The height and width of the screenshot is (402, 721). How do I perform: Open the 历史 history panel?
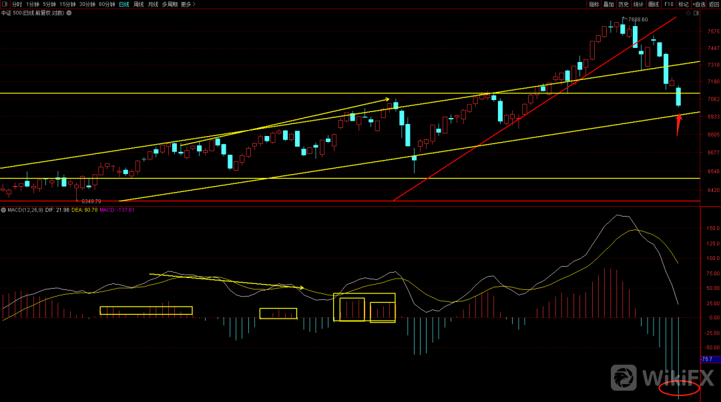(623, 4)
